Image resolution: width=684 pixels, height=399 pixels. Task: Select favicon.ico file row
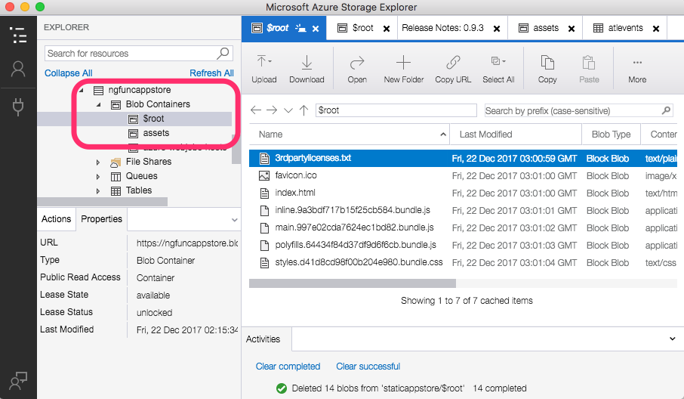463,175
